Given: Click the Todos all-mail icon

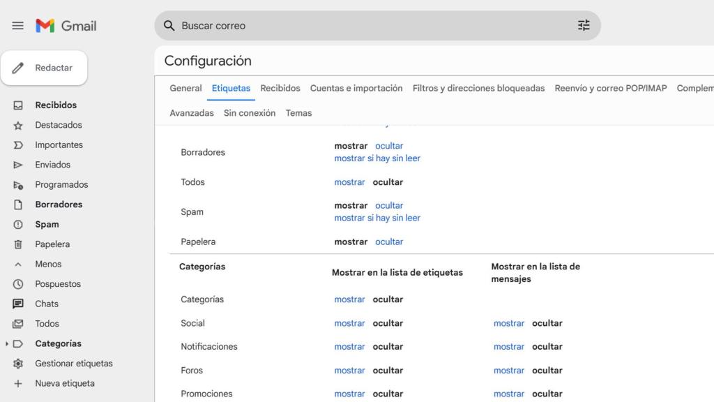Looking at the screenshot, I should click(x=17, y=324).
